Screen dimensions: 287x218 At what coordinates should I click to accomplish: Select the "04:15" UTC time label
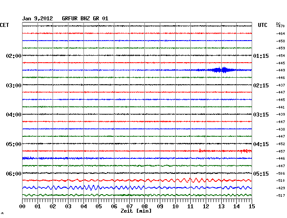[x=261, y=144]
